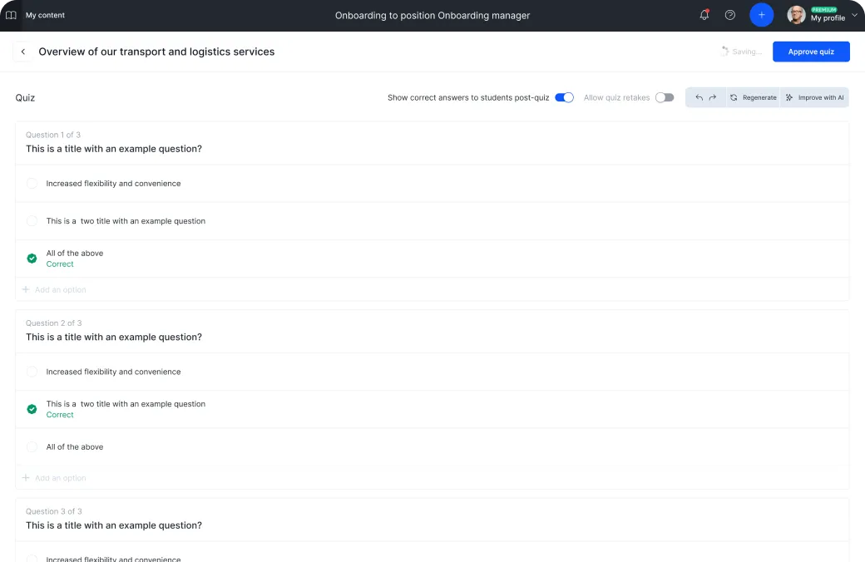Select 'All of the above' in Question 2
This screenshot has width=865, height=562.
32,447
